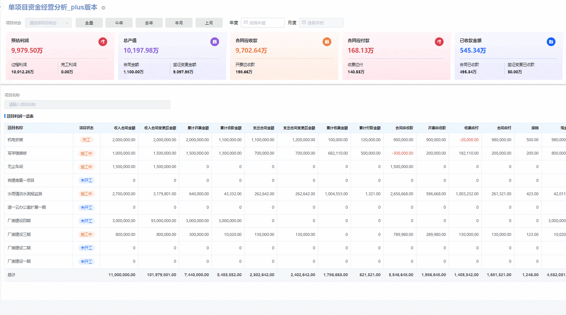566x315 pixels.
Task: Open settings gear next to dashboard title
Action: pyautogui.click(x=104, y=8)
